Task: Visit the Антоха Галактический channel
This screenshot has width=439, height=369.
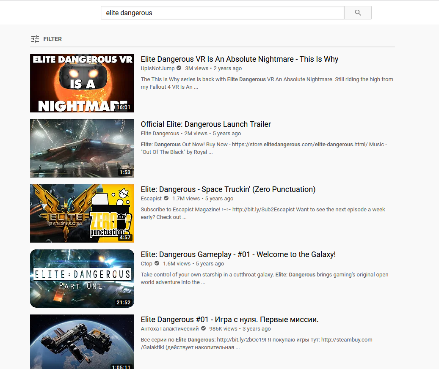Action: (170, 329)
